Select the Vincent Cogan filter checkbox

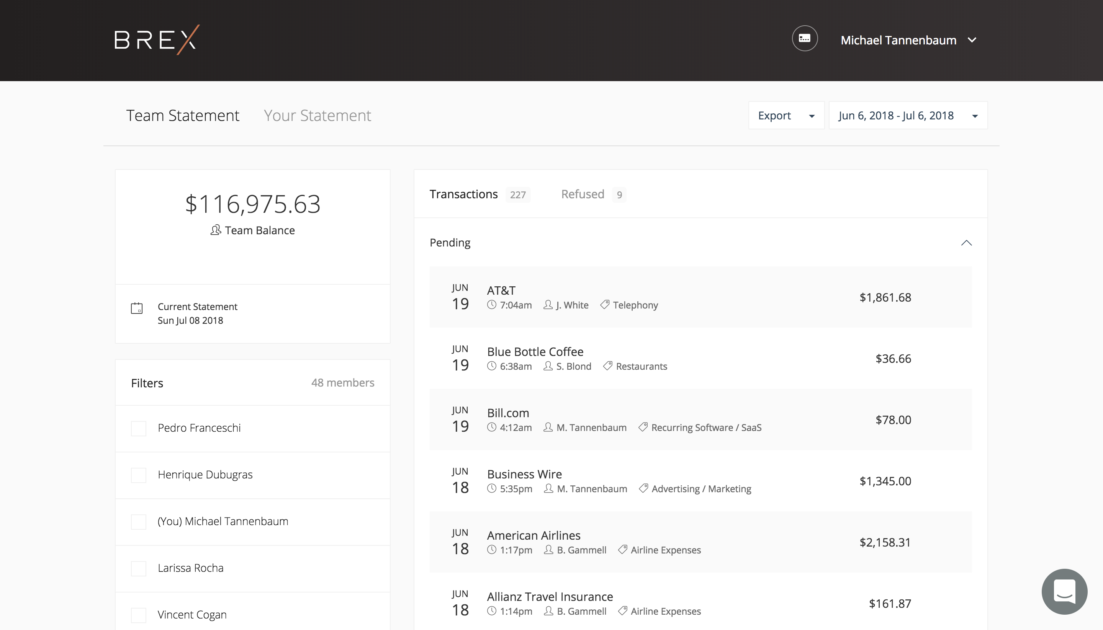[139, 615]
